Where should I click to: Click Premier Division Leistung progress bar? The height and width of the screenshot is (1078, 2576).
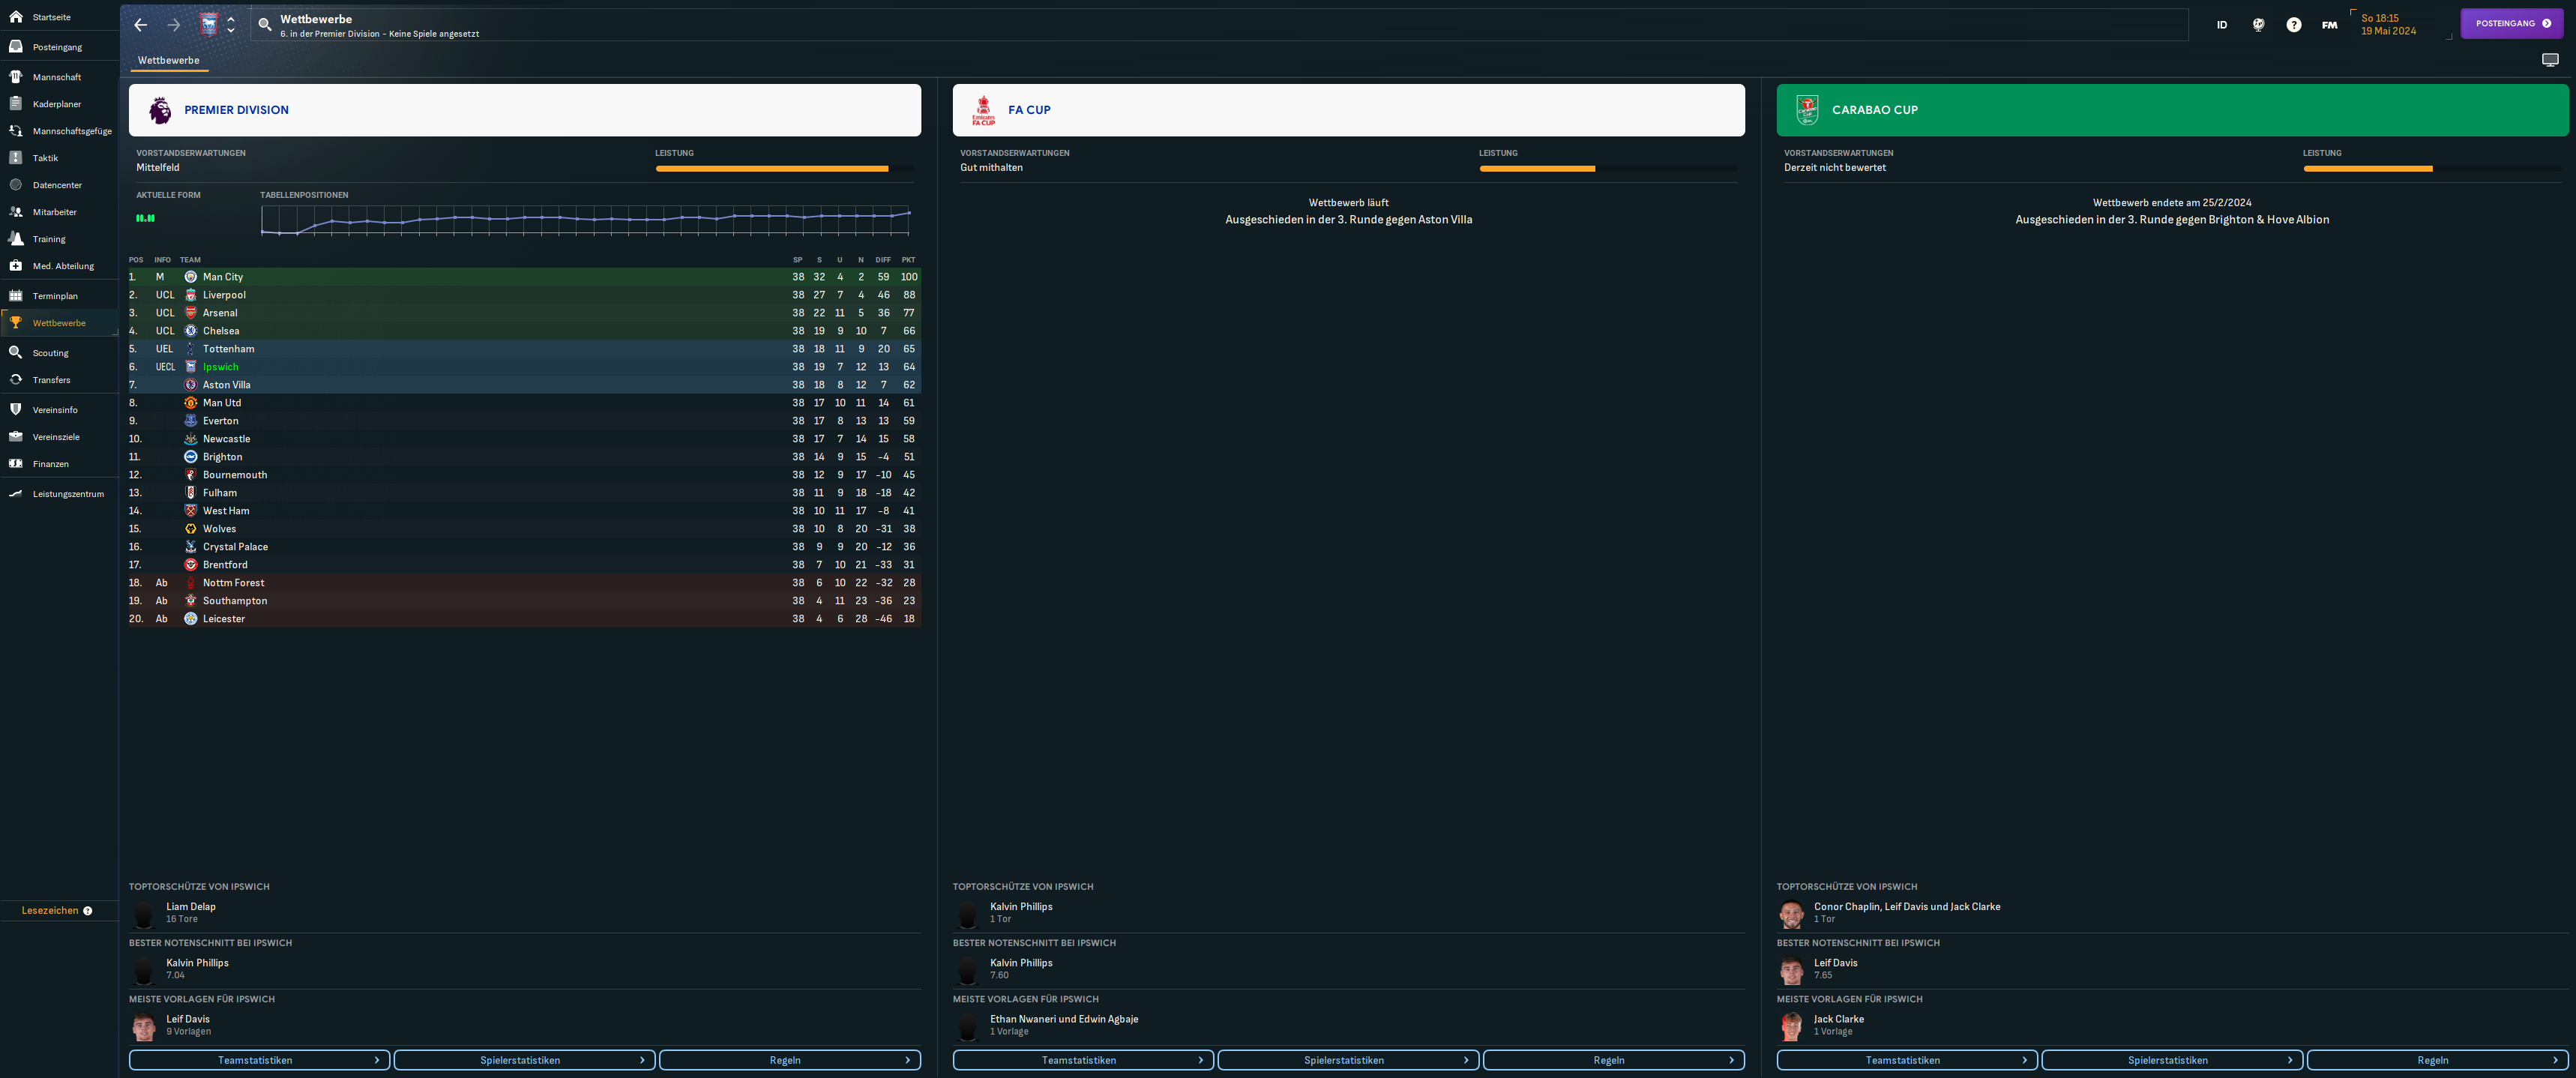coord(785,169)
